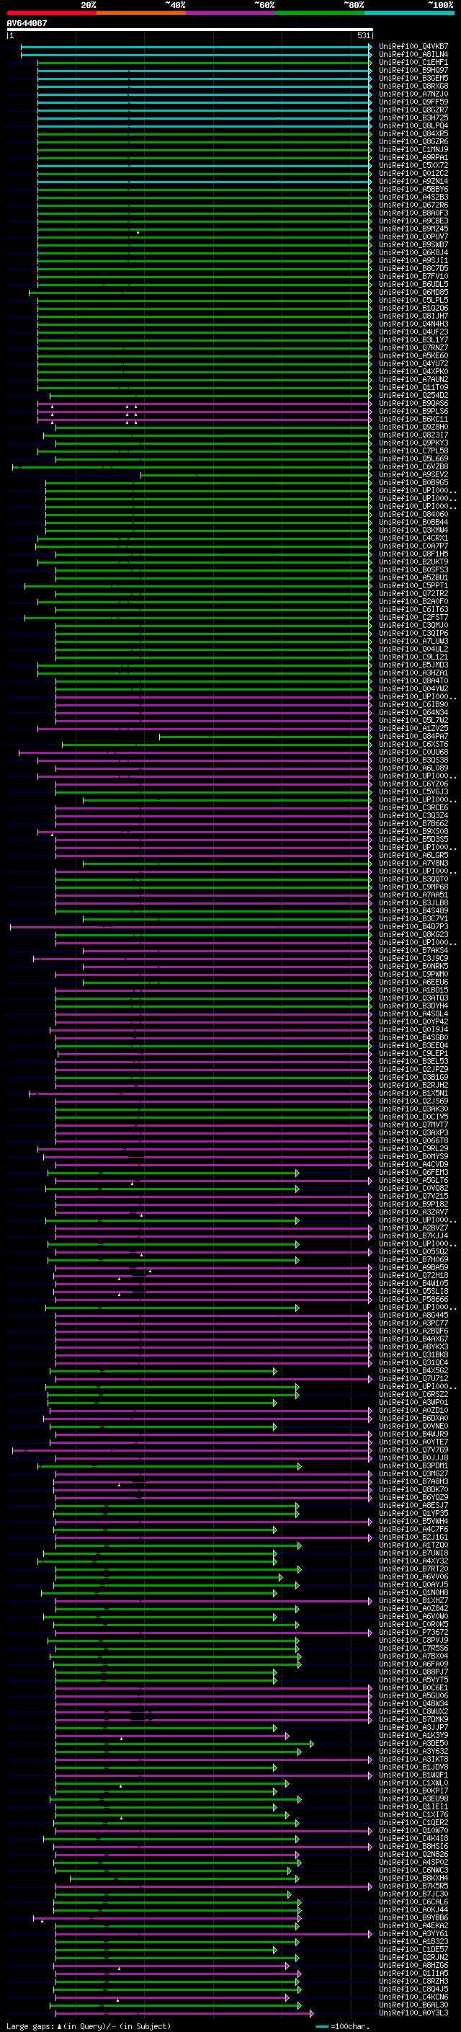
Task: Click the UniRef100_Q04YW2 label
Action: click(413, 688)
